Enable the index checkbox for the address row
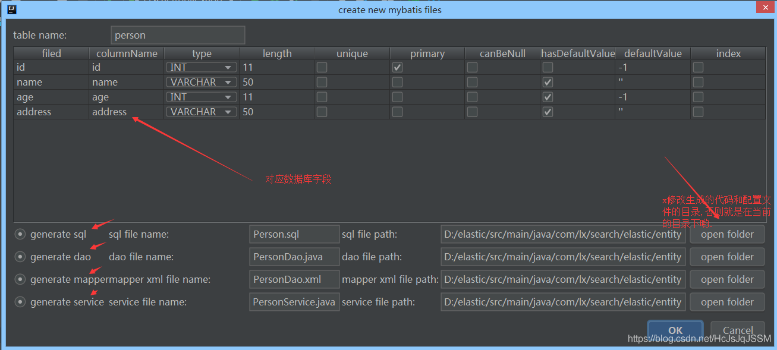 pos(697,112)
